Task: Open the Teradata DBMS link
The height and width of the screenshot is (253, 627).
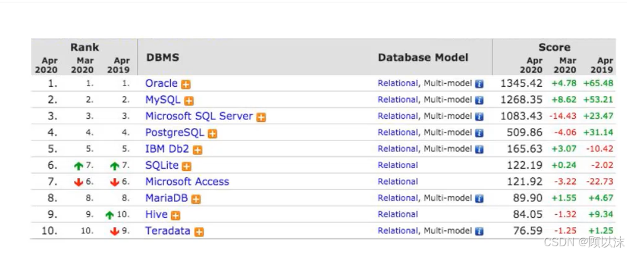Action: 168,231
